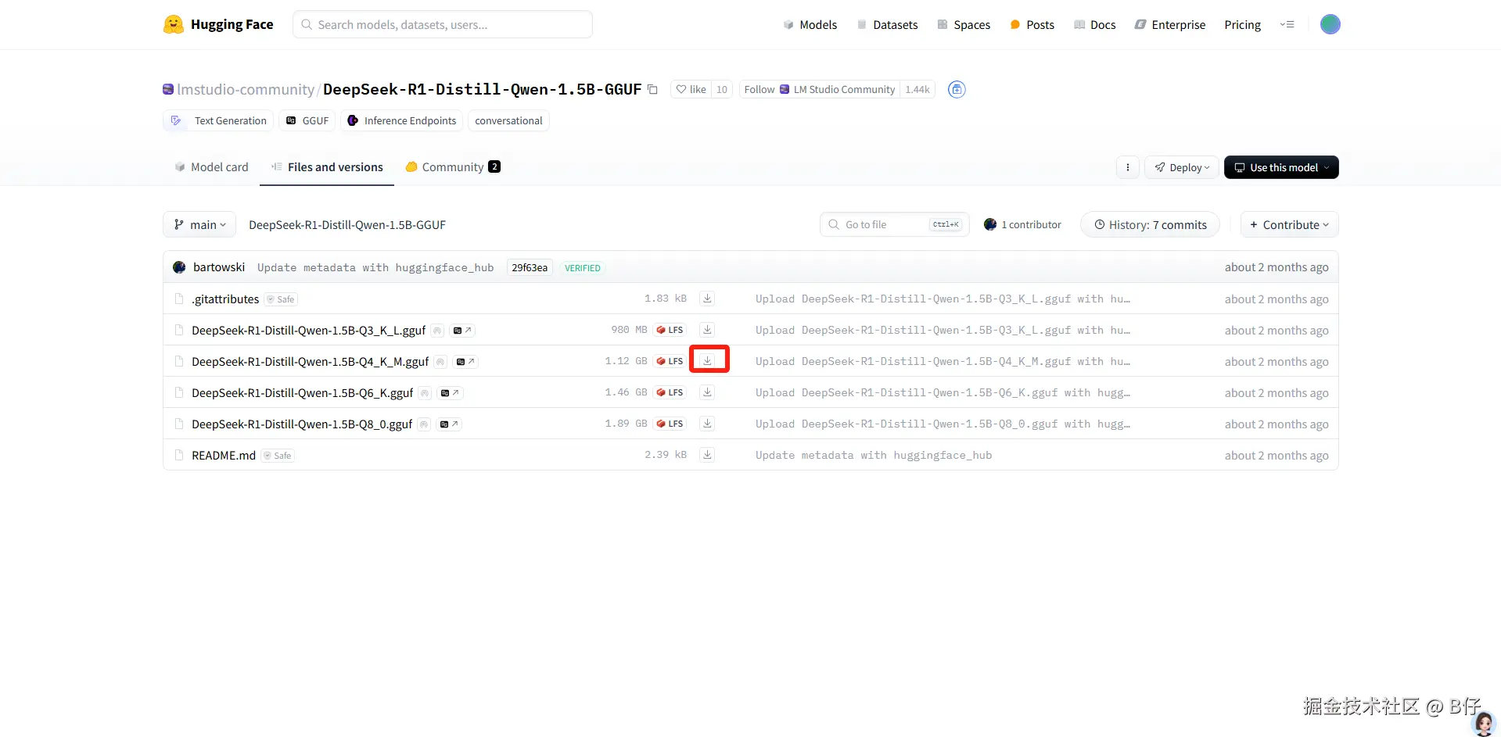Click the Hugging Face logo
This screenshot has width=1501, height=737.
tap(218, 24)
